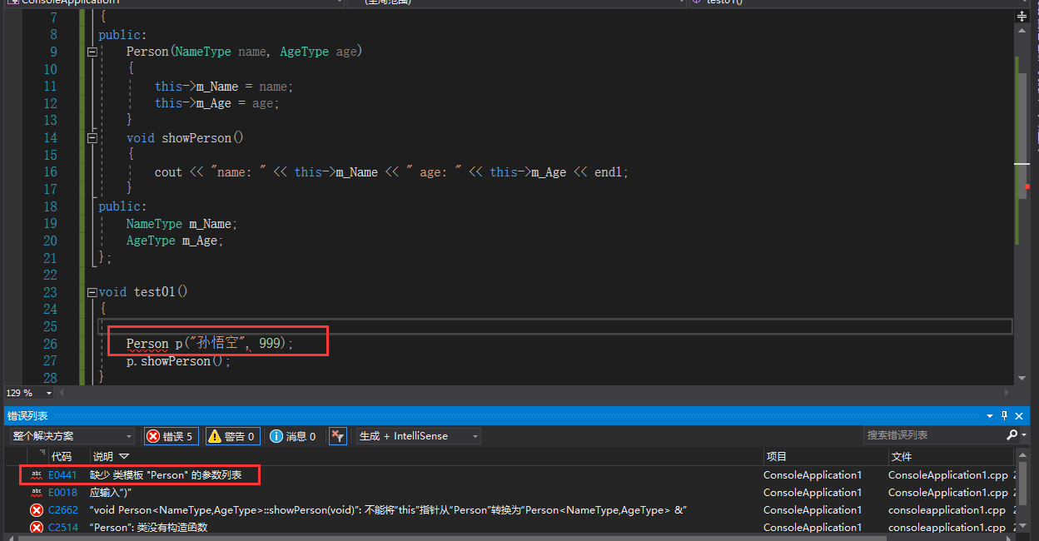This screenshot has height=541, width=1039.
Task: Click the 搜索错误列表 search field
Action: tap(934, 435)
